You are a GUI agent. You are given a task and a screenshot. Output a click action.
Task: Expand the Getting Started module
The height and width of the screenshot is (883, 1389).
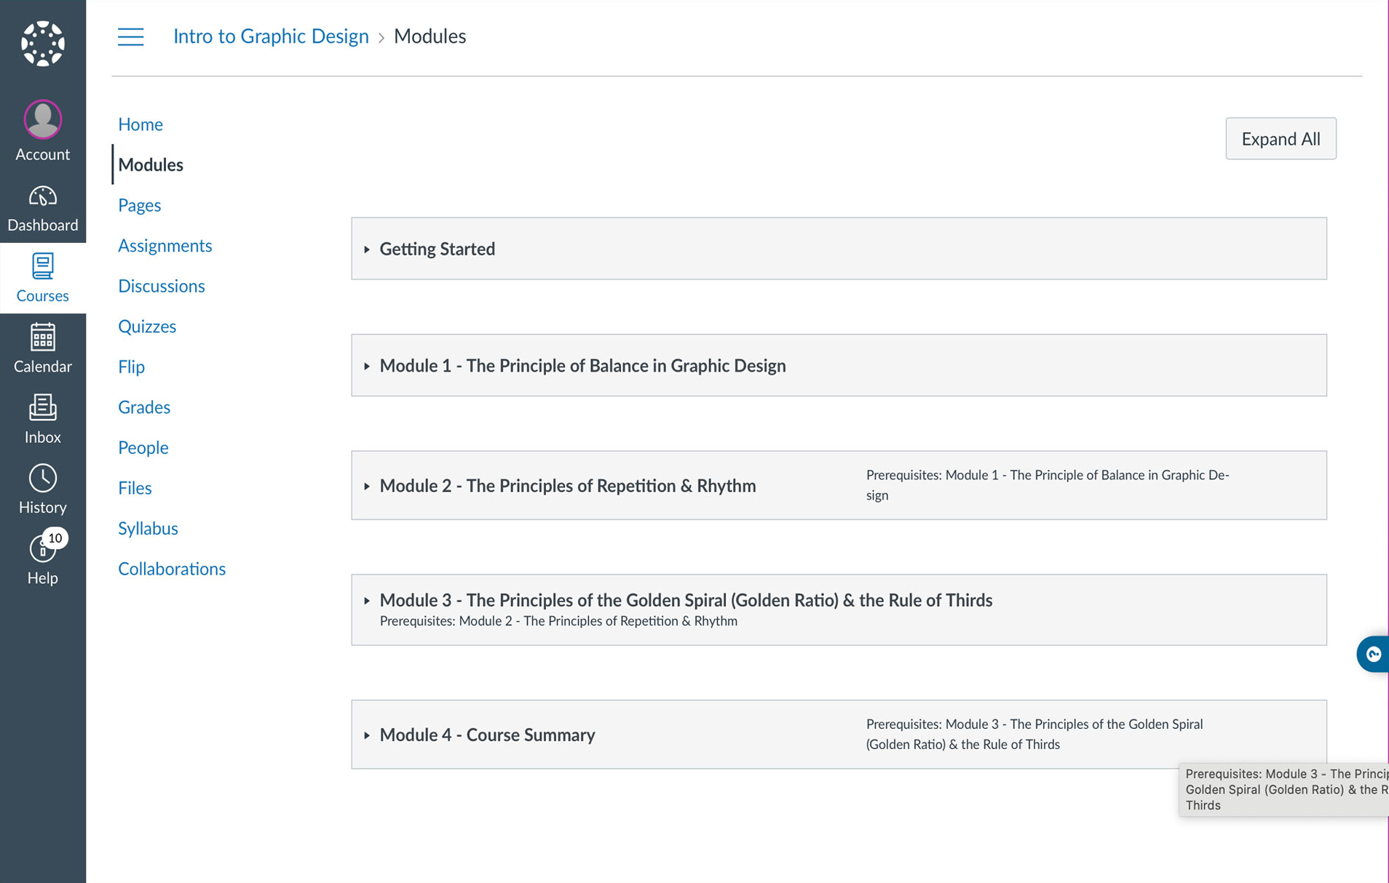(x=368, y=249)
